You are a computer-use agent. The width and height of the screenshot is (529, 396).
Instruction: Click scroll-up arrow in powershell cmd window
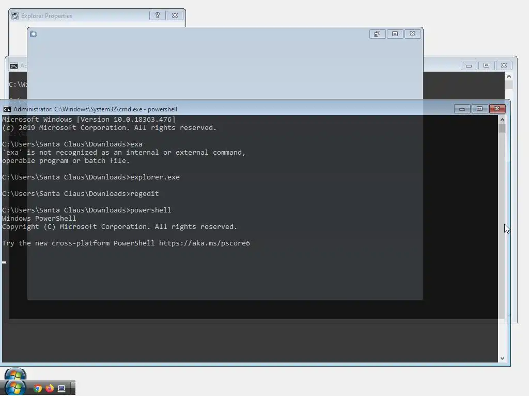pyautogui.click(x=502, y=120)
